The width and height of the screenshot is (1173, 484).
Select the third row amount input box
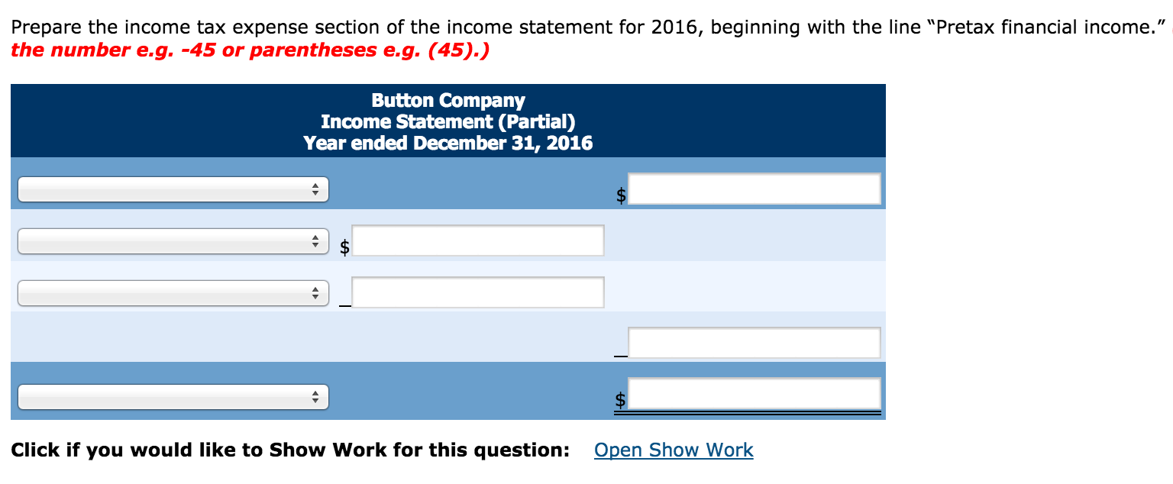pyautogui.click(x=478, y=292)
